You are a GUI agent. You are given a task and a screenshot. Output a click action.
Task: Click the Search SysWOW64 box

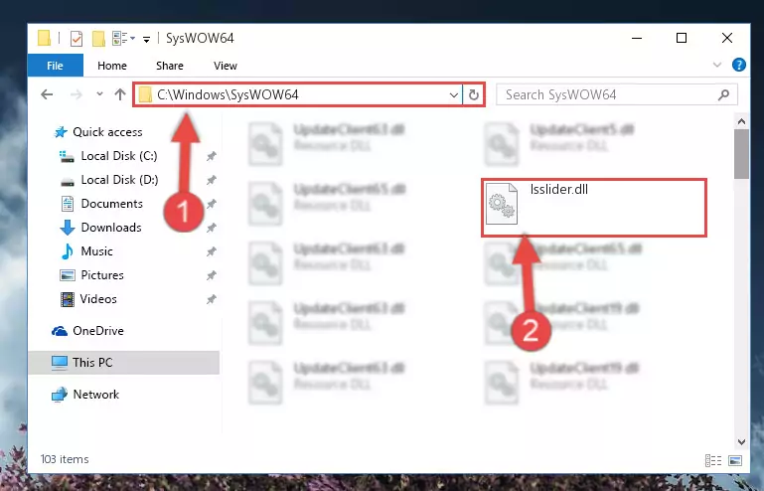(616, 94)
